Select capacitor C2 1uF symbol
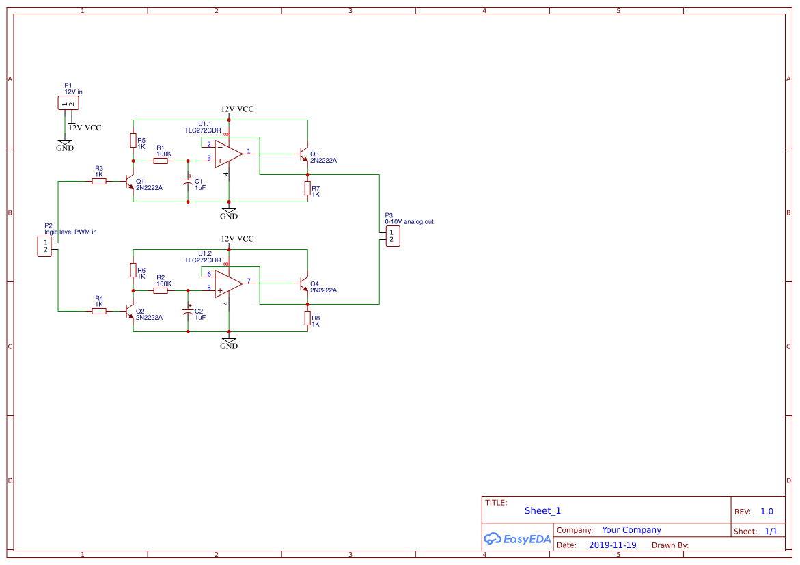The width and height of the screenshot is (800, 565). tap(188, 314)
